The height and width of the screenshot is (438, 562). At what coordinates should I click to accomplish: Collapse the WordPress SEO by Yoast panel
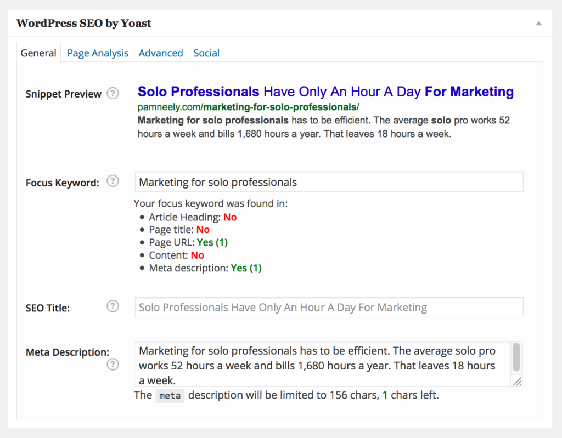pos(538,23)
